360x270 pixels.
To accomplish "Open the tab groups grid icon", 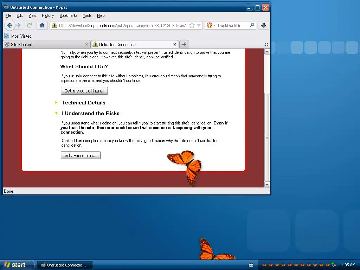I will (x=266, y=44).
